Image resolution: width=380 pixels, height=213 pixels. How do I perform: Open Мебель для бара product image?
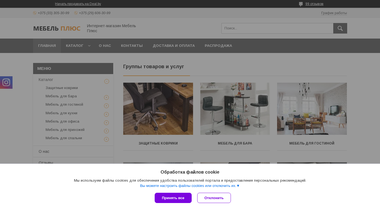[x=235, y=109]
